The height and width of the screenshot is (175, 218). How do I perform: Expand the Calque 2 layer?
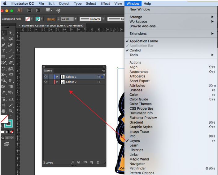pos(57,82)
